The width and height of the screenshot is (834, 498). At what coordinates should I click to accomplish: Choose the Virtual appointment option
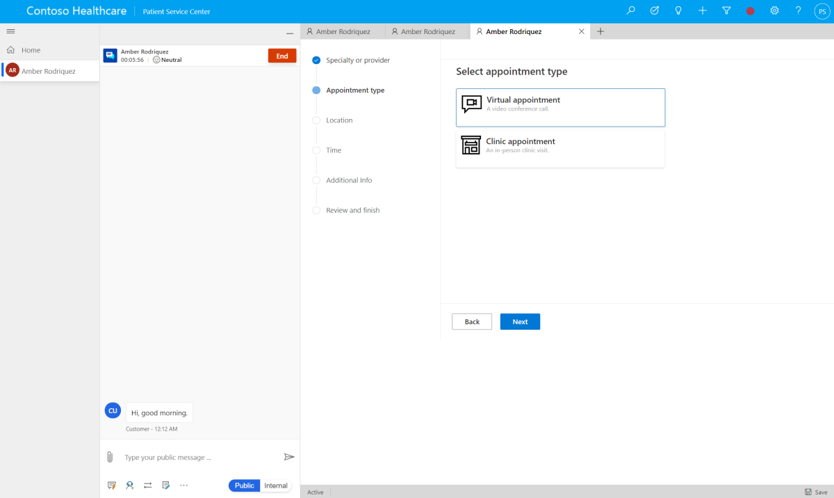(560, 107)
